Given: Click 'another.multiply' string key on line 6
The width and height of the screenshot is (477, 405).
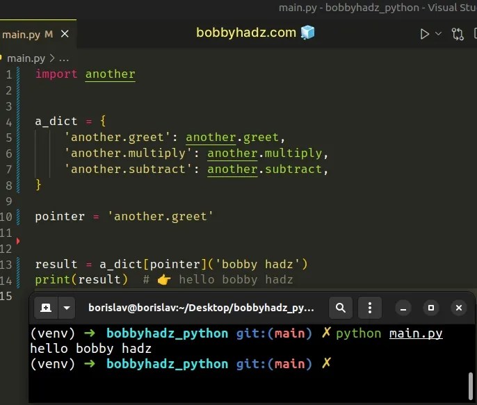Looking at the screenshot, I should [x=128, y=153].
